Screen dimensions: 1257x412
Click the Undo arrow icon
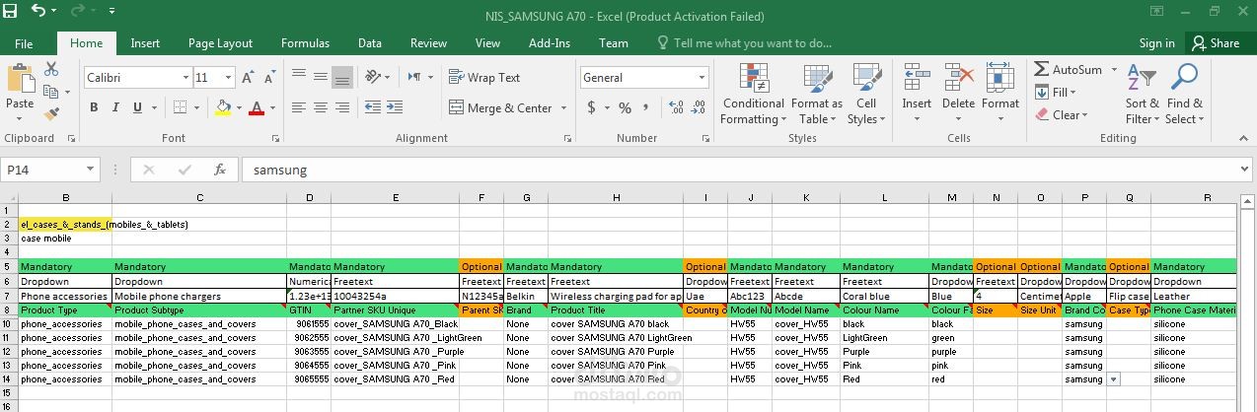(x=37, y=12)
